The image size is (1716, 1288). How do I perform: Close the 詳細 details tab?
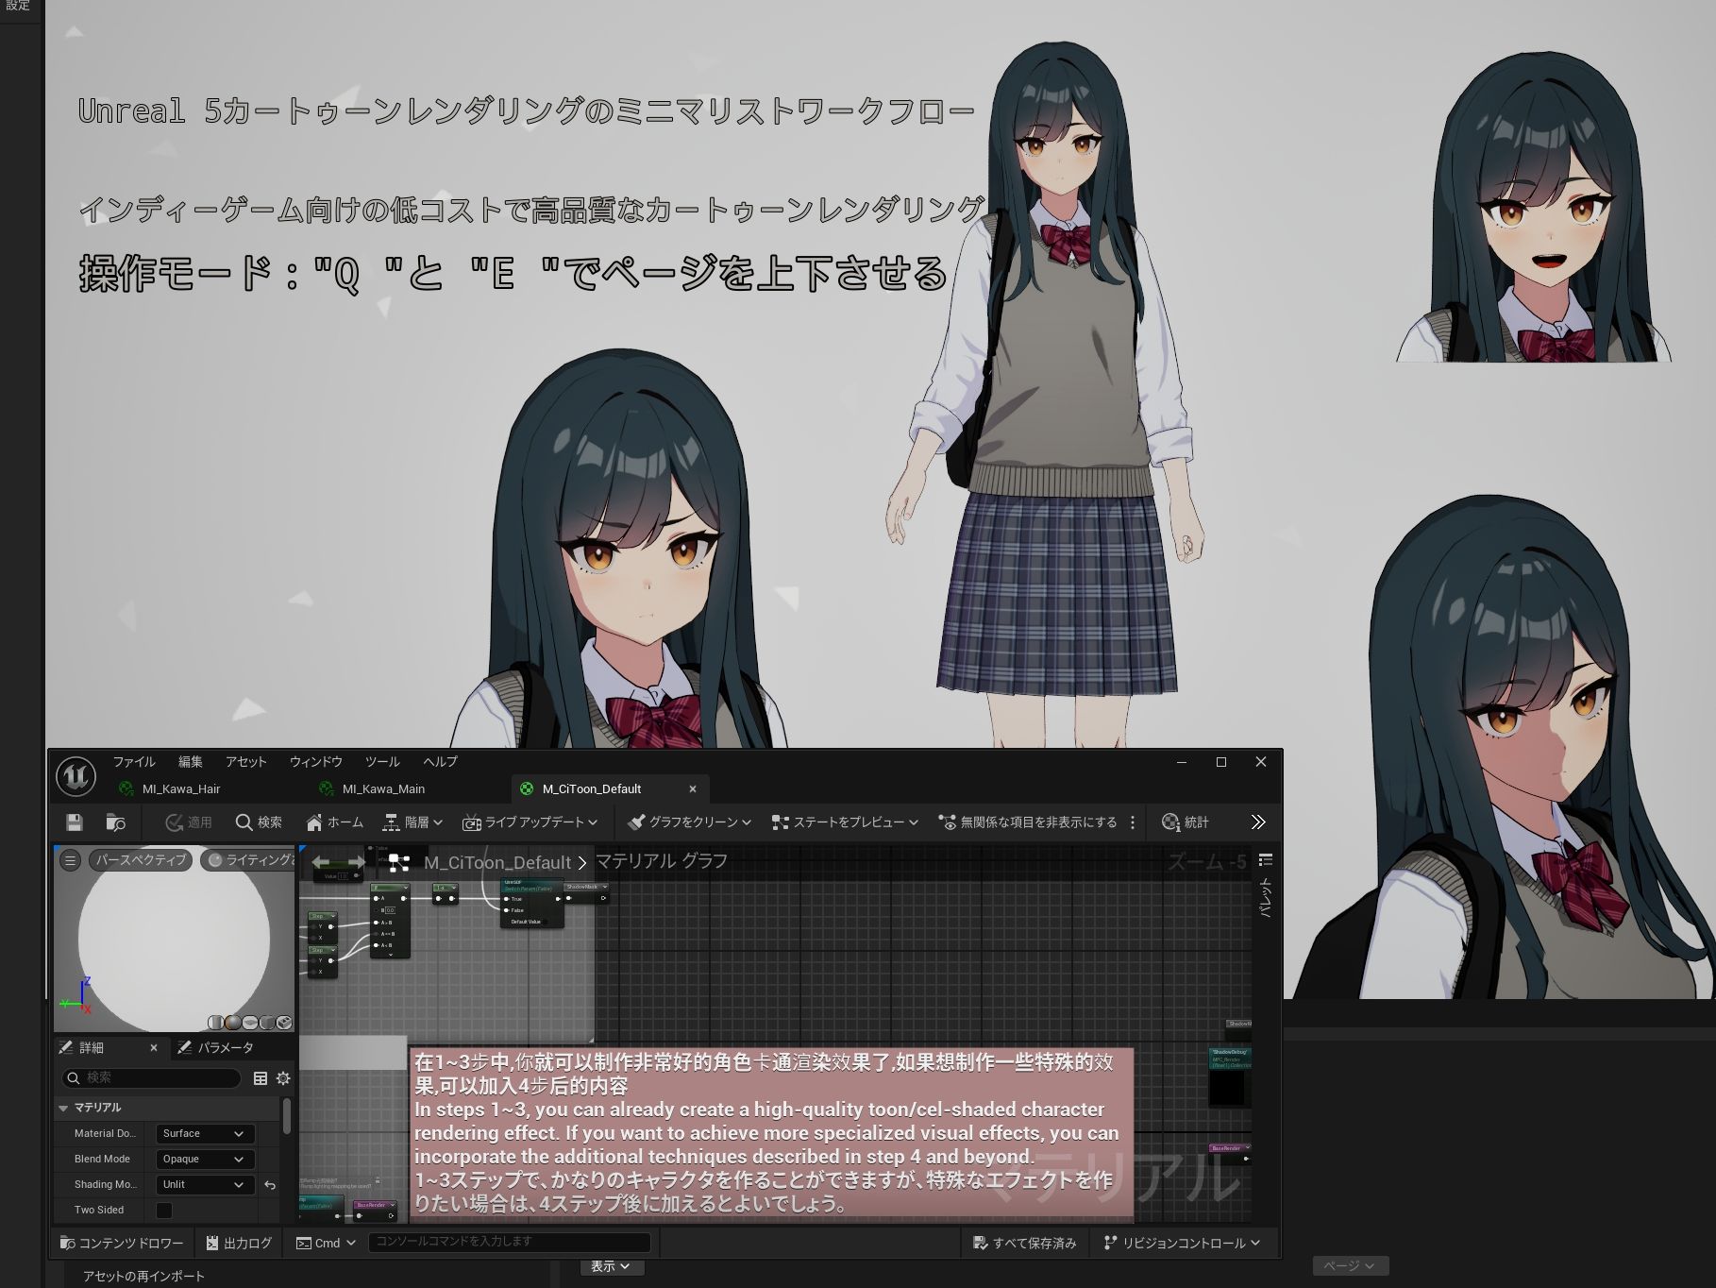tap(154, 1047)
